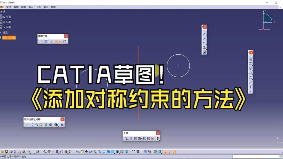283x159 pixels.
Task: Select the Axis sketch tool
Action: pos(250,87)
